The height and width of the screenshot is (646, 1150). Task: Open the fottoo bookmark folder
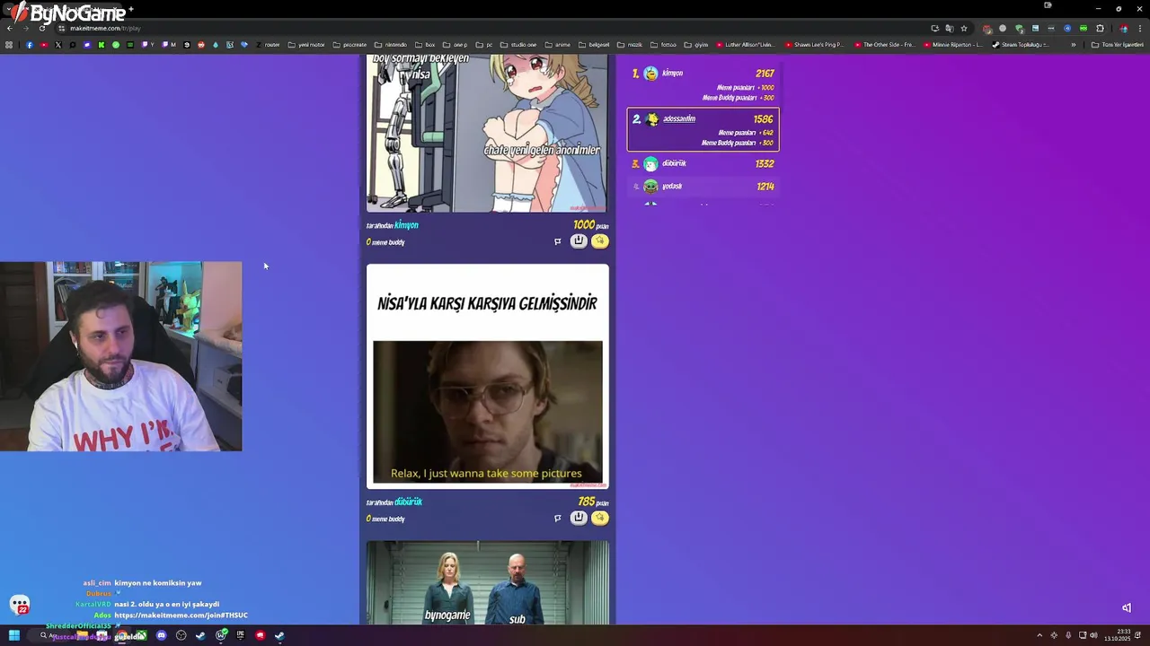pos(663,45)
